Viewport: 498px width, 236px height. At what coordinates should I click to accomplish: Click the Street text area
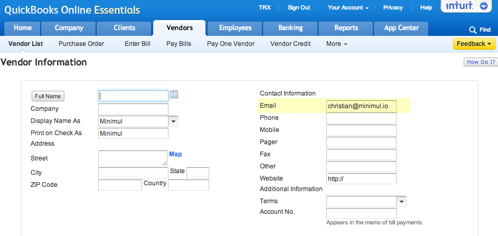point(133,158)
